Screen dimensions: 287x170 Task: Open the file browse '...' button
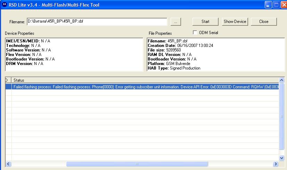coord(176,22)
